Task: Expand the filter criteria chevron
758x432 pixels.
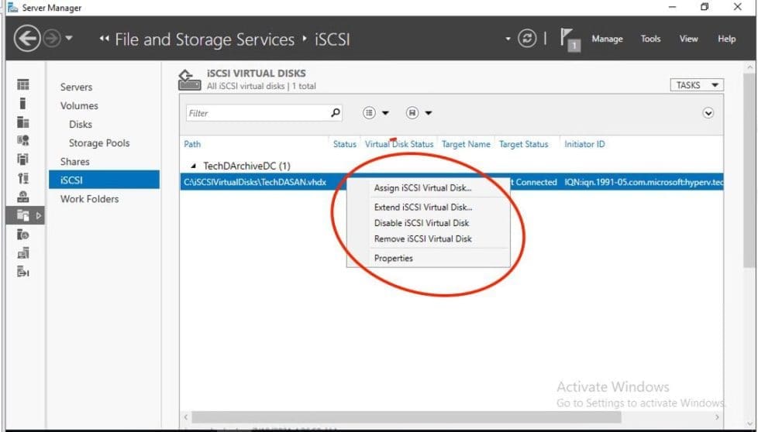Action: (708, 113)
